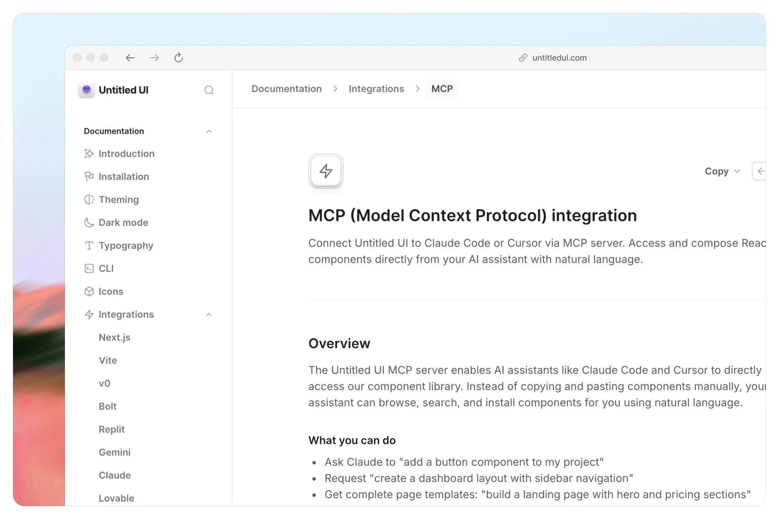Select the Introduction sparkle icon
The height and width of the screenshot is (519, 779).
[x=90, y=153]
